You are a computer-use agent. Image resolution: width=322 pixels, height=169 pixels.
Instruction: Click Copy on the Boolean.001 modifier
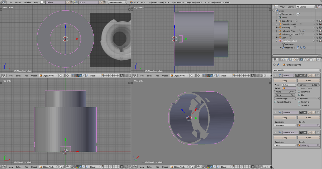pos(308,138)
